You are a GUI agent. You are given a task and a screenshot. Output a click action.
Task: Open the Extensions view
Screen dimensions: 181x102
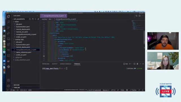click(x=8, y=44)
